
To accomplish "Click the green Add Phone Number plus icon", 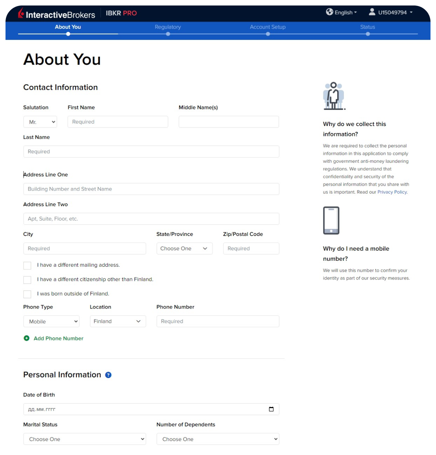I will (x=26, y=338).
